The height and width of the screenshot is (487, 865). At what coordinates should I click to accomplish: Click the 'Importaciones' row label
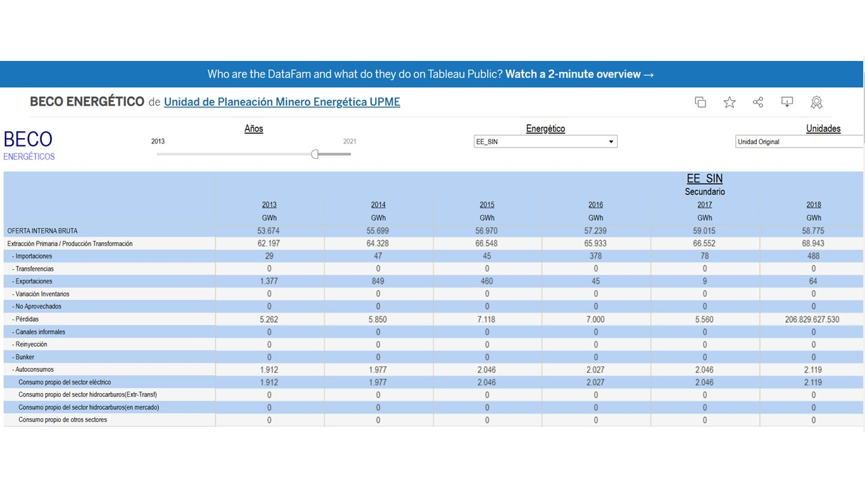pos(34,256)
